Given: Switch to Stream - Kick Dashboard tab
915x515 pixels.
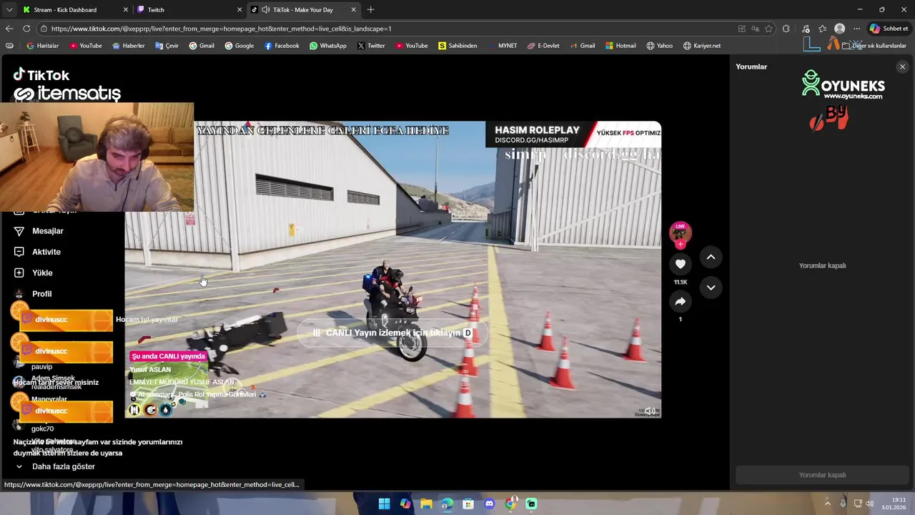Looking at the screenshot, I should [75, 9].
